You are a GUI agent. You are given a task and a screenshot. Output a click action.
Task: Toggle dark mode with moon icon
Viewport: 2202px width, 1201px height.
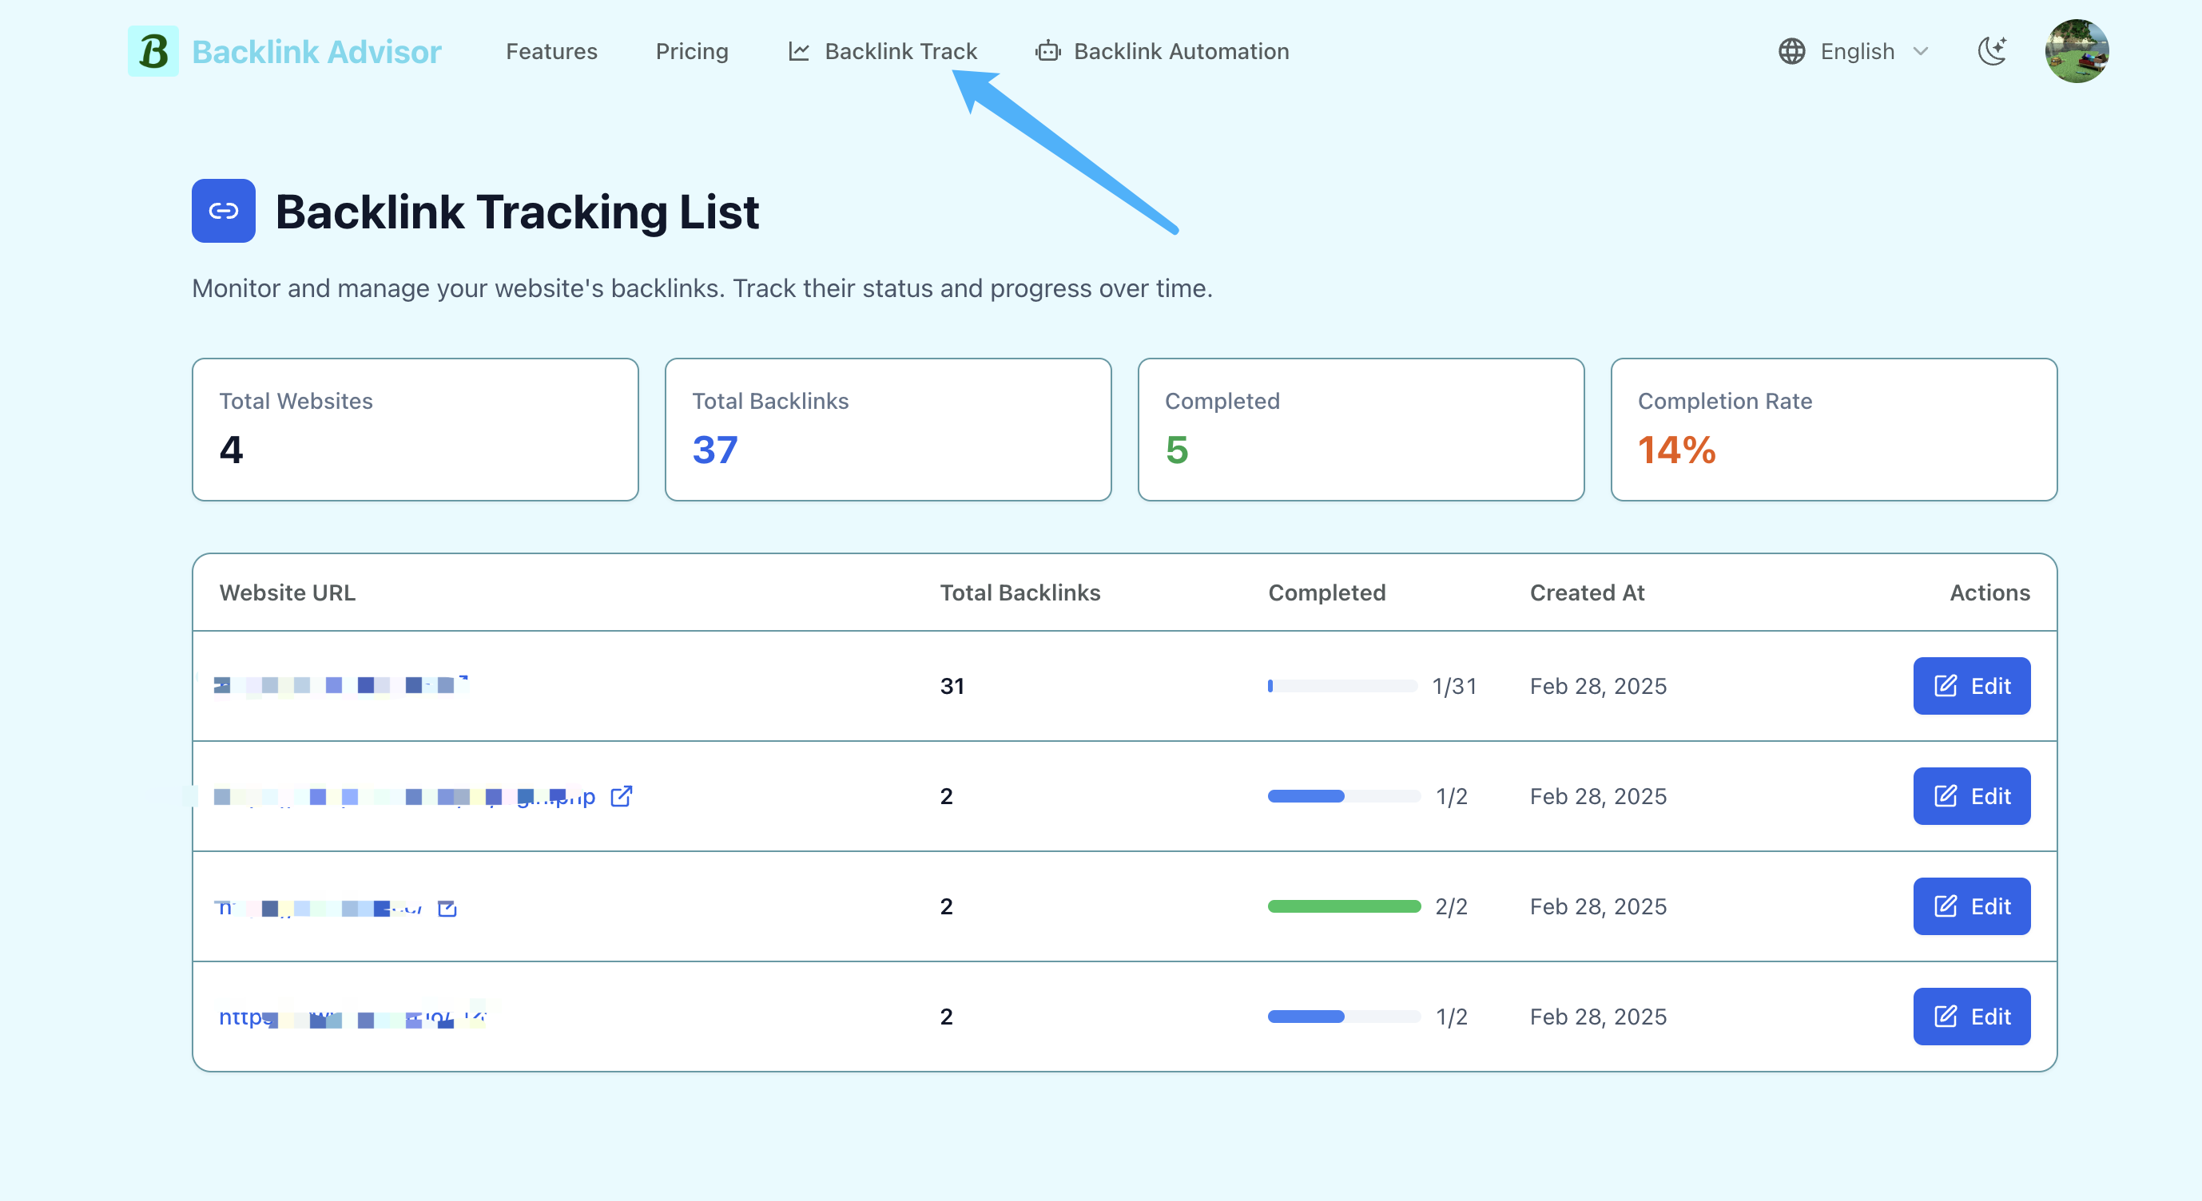pos(1992,51)
